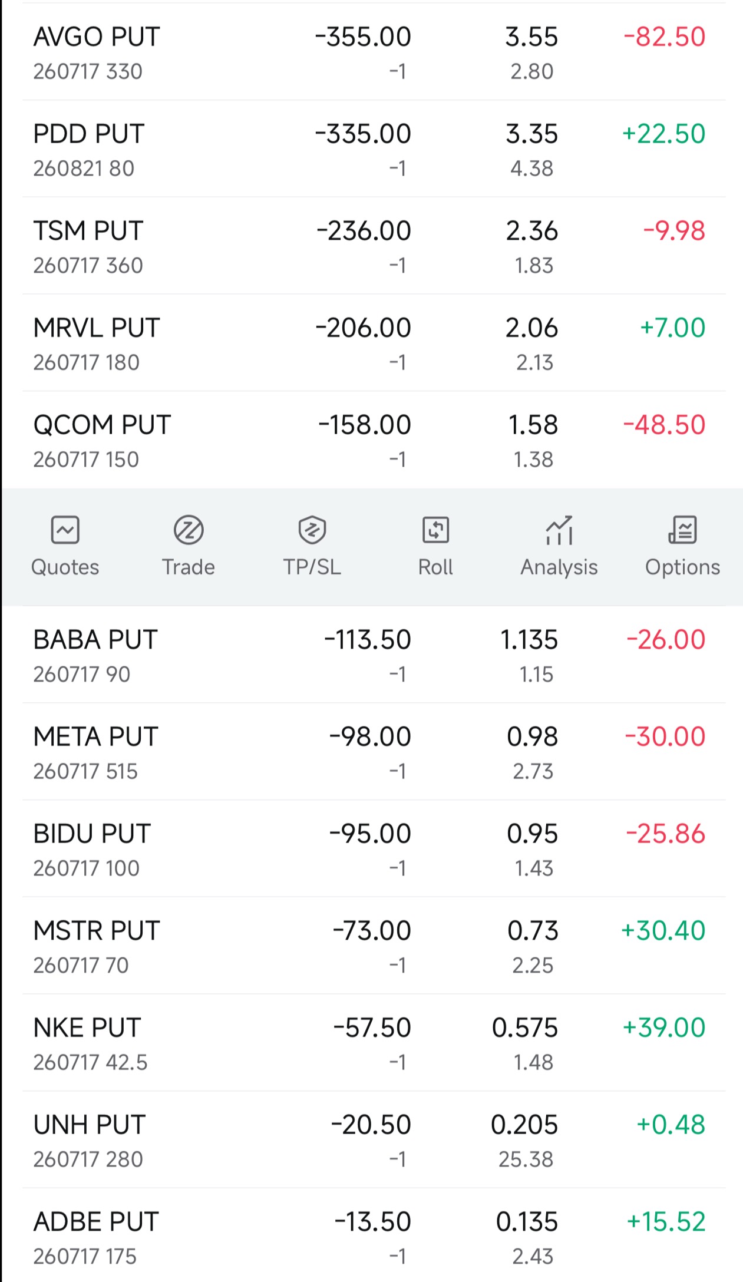Image resolution: width=743 pixels, height=1282 pixels.
Task: Tap AVGO's -82.50 profit/loss value
Action: (x=664, y=37)
